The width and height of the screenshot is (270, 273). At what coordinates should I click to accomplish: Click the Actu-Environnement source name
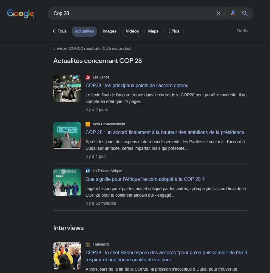(x=109, y=124)
